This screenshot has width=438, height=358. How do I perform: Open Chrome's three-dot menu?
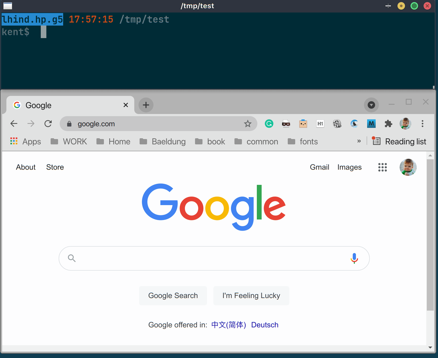pos(423,124)
